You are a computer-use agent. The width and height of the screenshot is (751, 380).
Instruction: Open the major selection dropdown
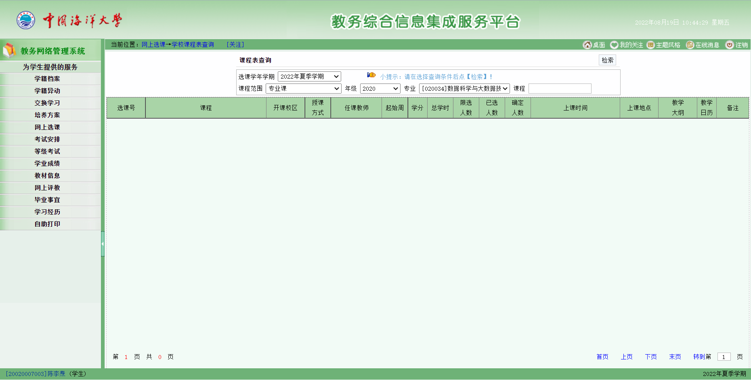(x=464, y=89)
